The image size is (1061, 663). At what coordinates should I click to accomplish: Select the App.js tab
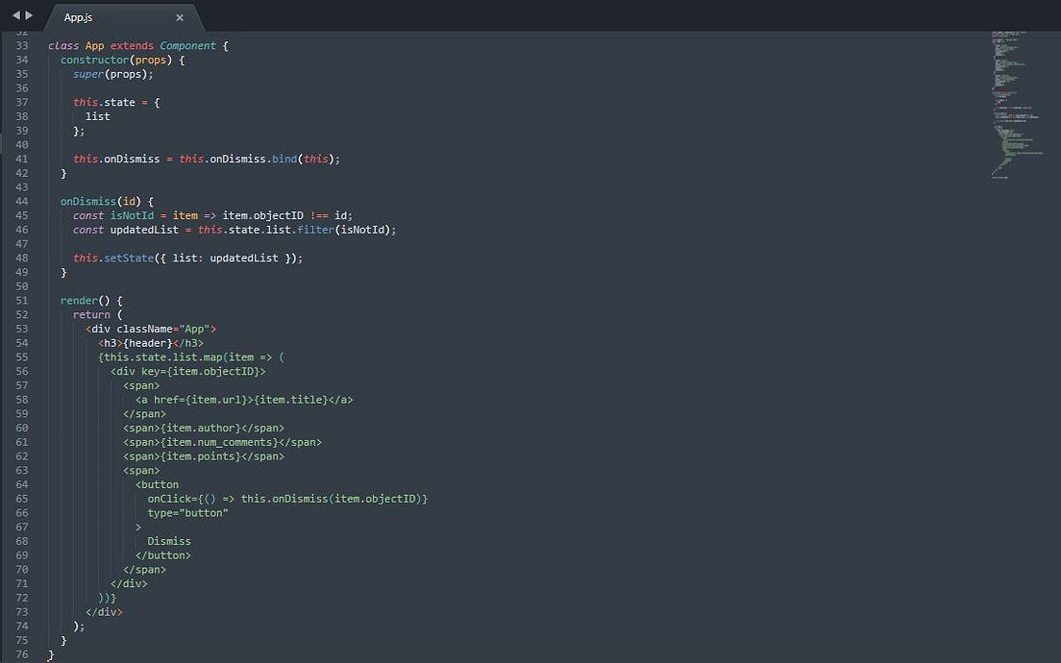[x=78, y=16]
